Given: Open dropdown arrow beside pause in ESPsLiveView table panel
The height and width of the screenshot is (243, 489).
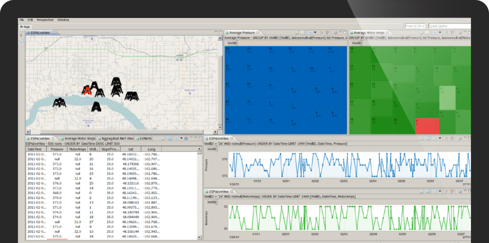Looking at the screenshot, I should coord(182,138).
